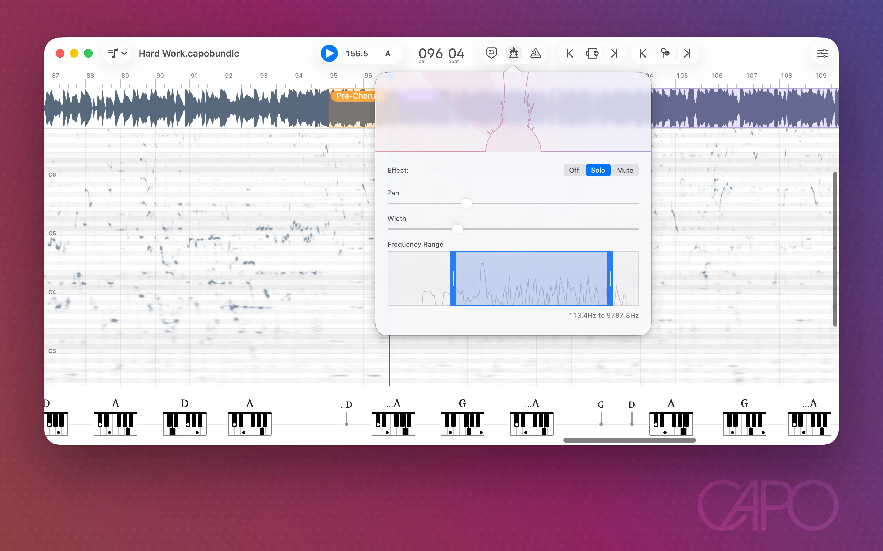Select Solo effect mode
Viewport: 883px width, 551px height.
(598, 170)
